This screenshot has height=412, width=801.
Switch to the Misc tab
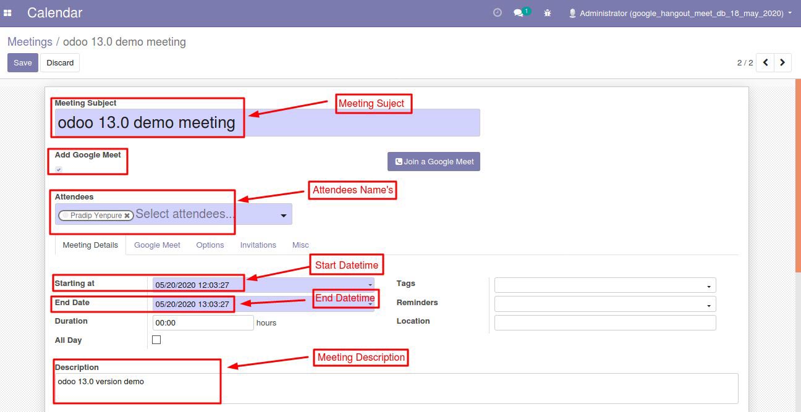tap(300, 245)
